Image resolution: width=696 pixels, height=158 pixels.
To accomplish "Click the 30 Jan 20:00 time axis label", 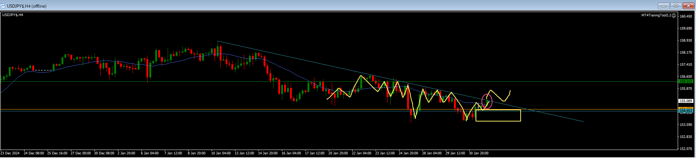I will (479, 153).
